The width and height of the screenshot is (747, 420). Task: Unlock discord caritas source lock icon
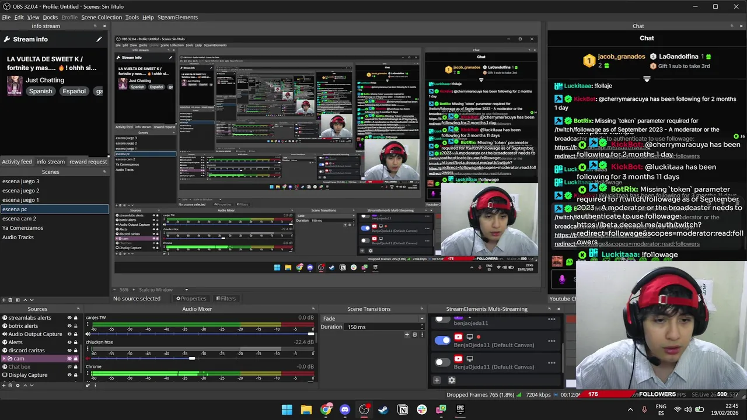(x=75, y=351)
